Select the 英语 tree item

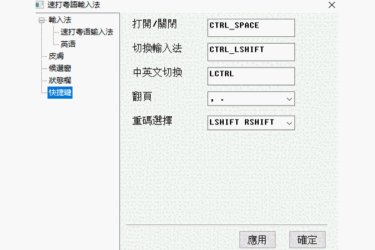coord(68,44)
